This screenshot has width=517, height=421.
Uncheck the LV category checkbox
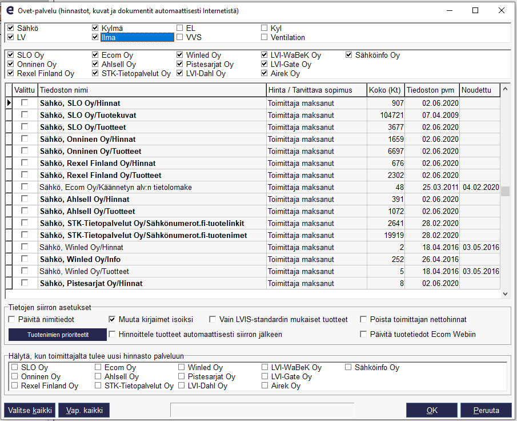click(x=11, y=37)
